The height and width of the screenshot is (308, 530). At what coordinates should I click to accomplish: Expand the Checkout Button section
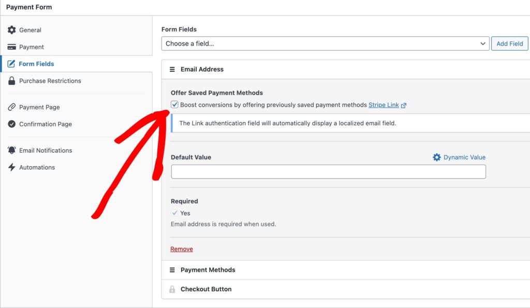point(205,289)
